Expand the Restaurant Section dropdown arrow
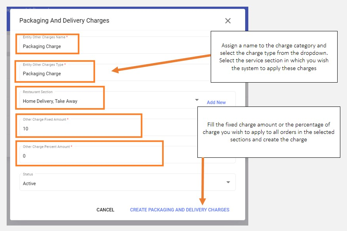The width and height of the screenshot is (347, 231). (x=197, y=100)
